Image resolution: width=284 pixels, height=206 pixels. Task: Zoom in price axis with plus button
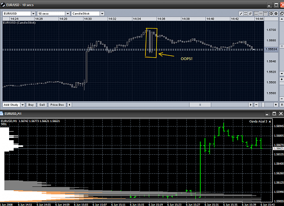282,79
